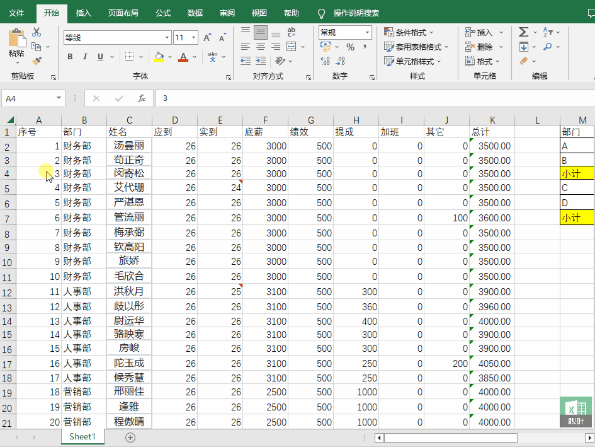
Task: Click AutoSum sigma icon
Action: click(x=524, y=32)
